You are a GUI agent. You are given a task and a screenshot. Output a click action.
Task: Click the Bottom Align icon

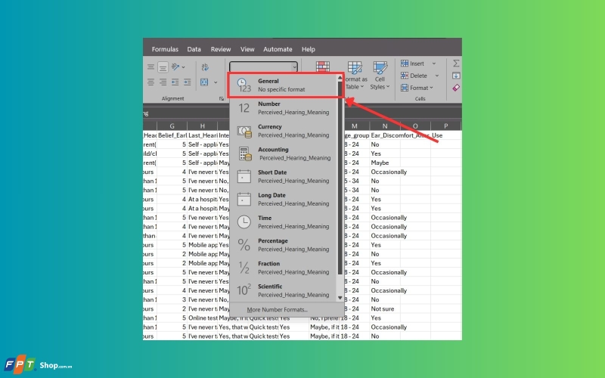[163, 67]
